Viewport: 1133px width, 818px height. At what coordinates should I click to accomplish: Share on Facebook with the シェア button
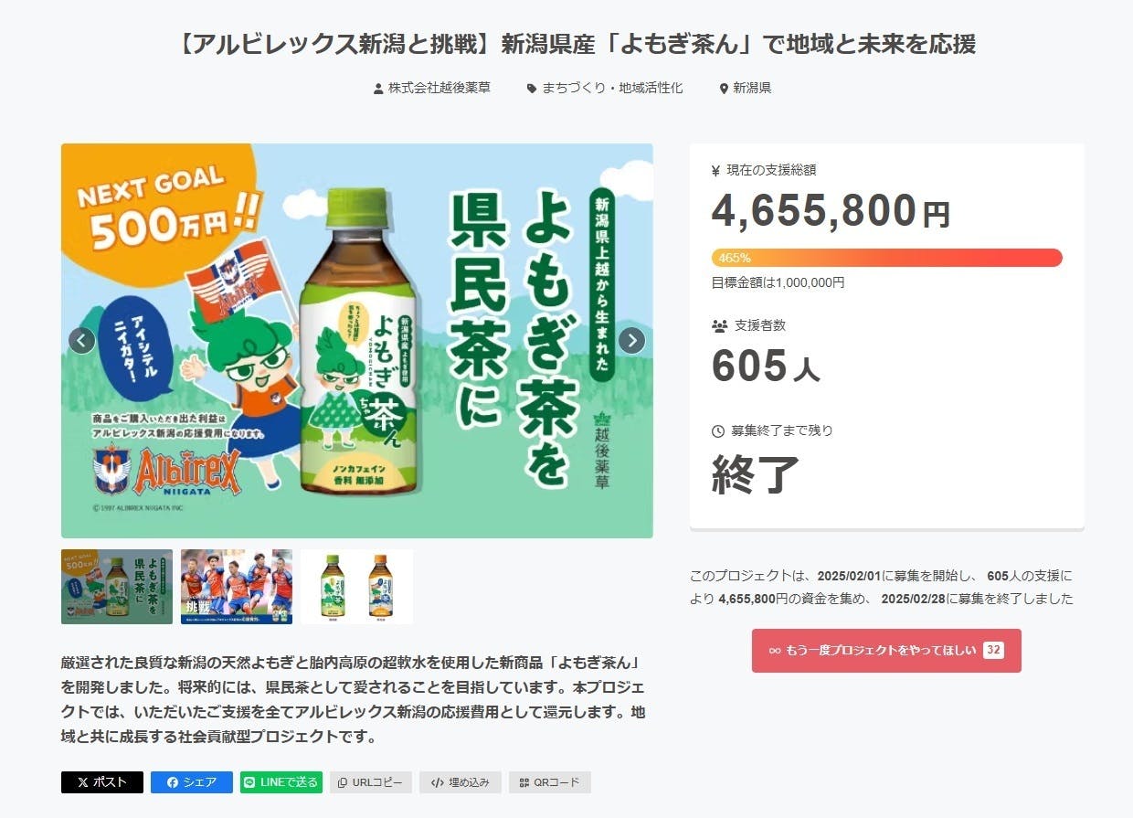[x=192, y=782]
